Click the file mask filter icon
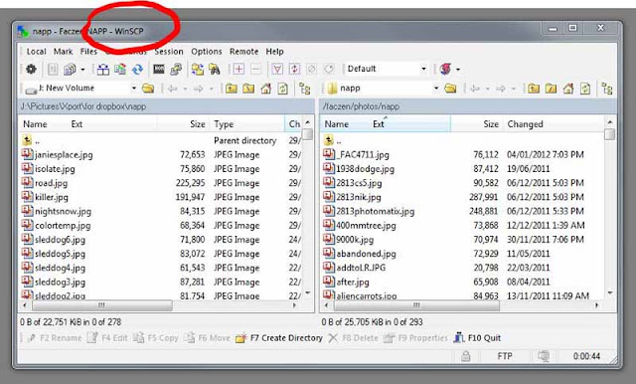Image resolution: width=636 pixels, height=384 pixels. pyautogui.click(x=277, y=70)
